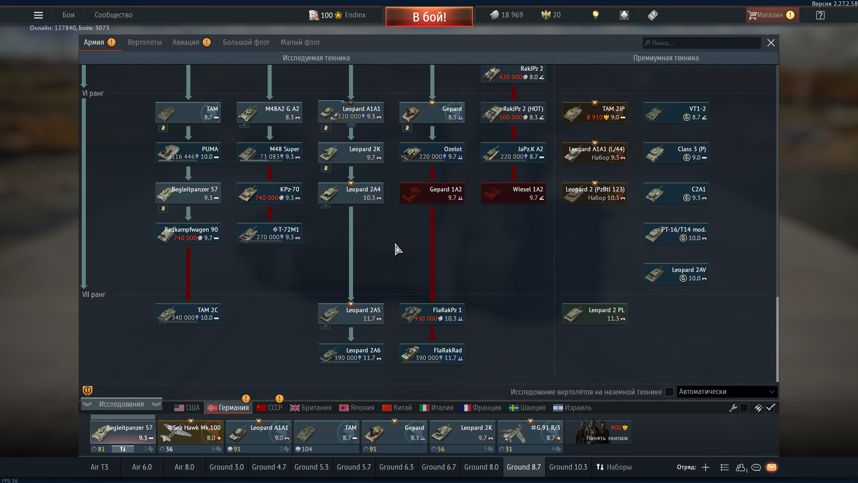The height and width of the screenshot is (483, 858).
Task: Open the Наборы presets button
Action: 614,467
